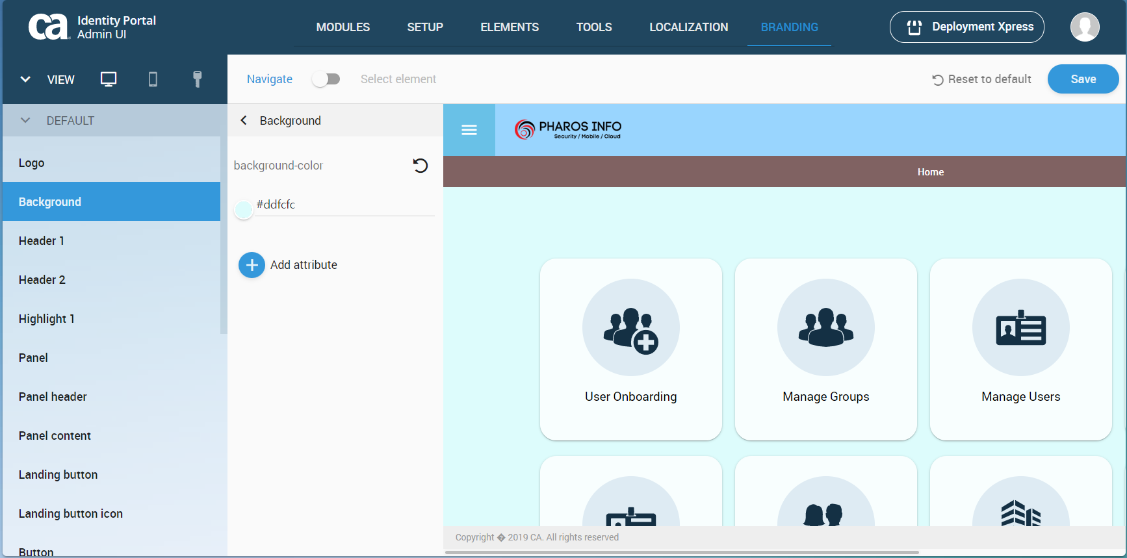1127x558 pixels.
Task: Click the #ddfcfc color value field
Action: 344,205
